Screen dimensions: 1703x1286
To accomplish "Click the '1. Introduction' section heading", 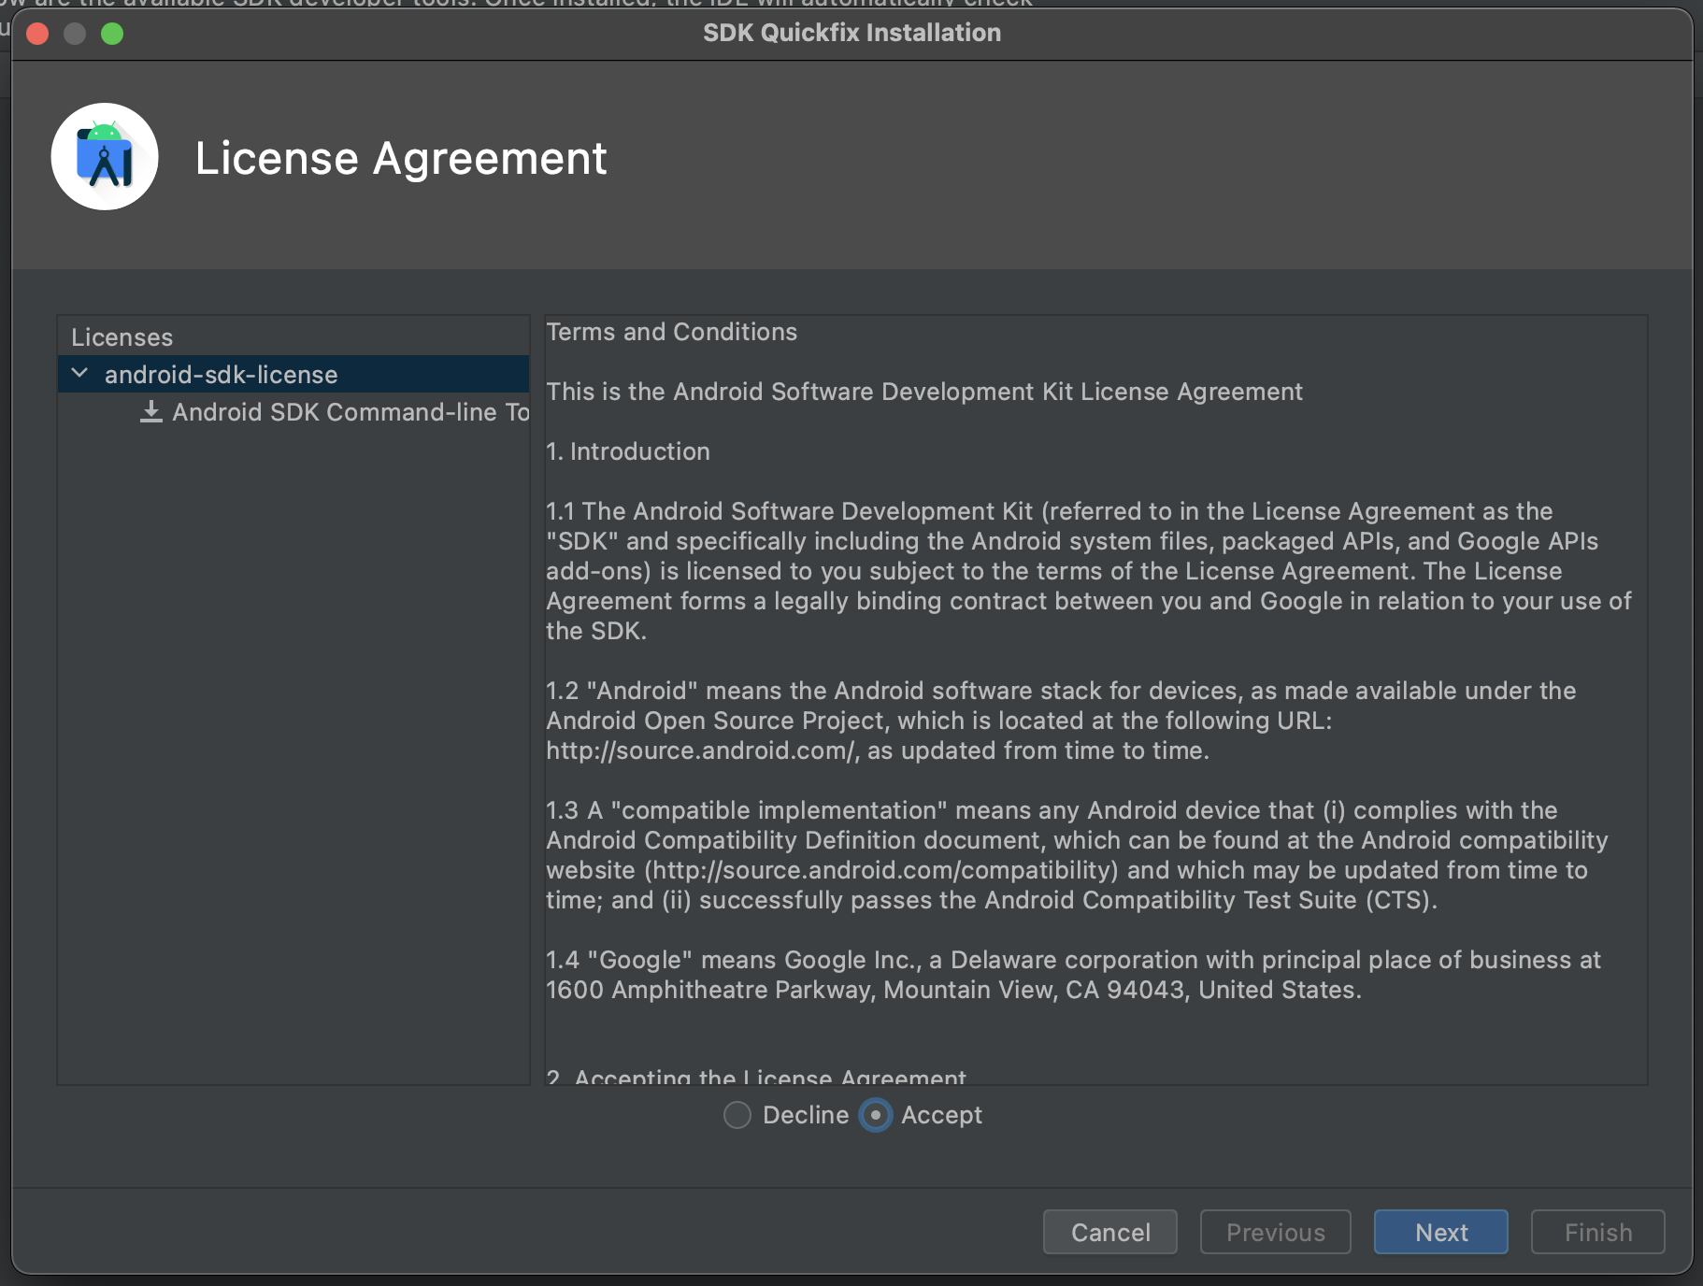I will (628, 451).
